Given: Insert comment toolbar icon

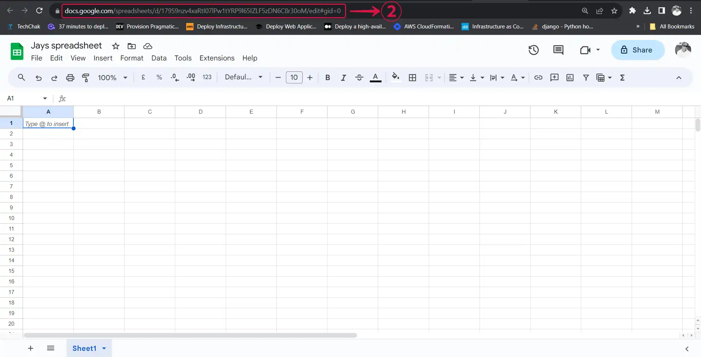Looking at the screenshot, I should (x=554, y=78).
